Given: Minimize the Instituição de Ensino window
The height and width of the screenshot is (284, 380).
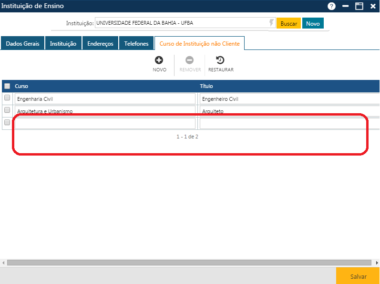Looking at the screenshot, I should tap(345, 6).
